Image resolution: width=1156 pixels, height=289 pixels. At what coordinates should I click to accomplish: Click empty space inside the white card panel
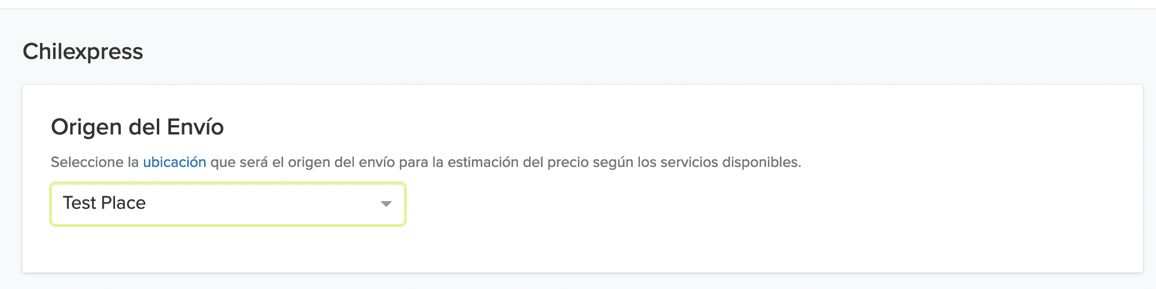point(767,230)
